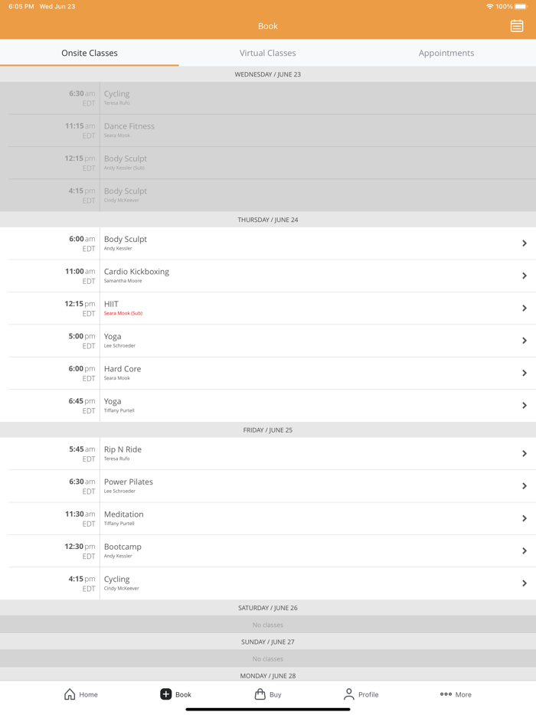Screen dimensions: 536x715
Task: Open the Profile person icon
Action: 349,694
